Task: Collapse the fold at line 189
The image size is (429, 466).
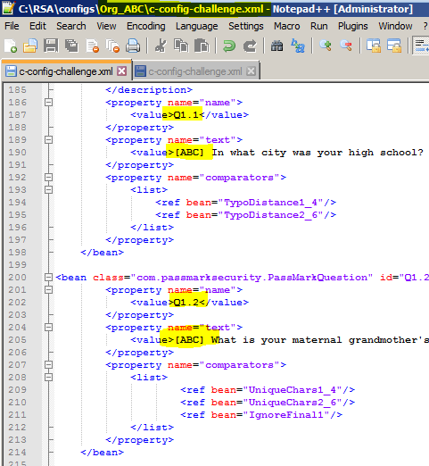Action: [x=48, y=140]
